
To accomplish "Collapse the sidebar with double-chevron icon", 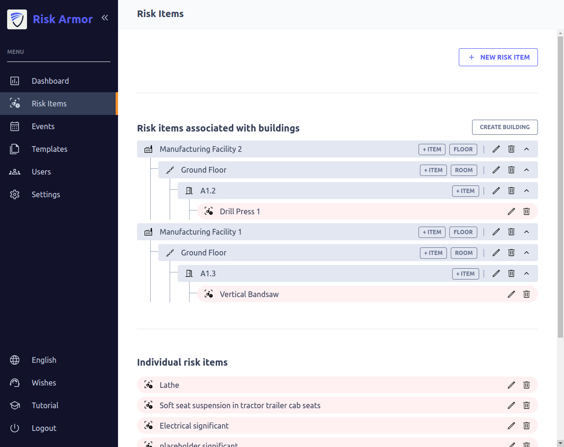I will point(105,18).
